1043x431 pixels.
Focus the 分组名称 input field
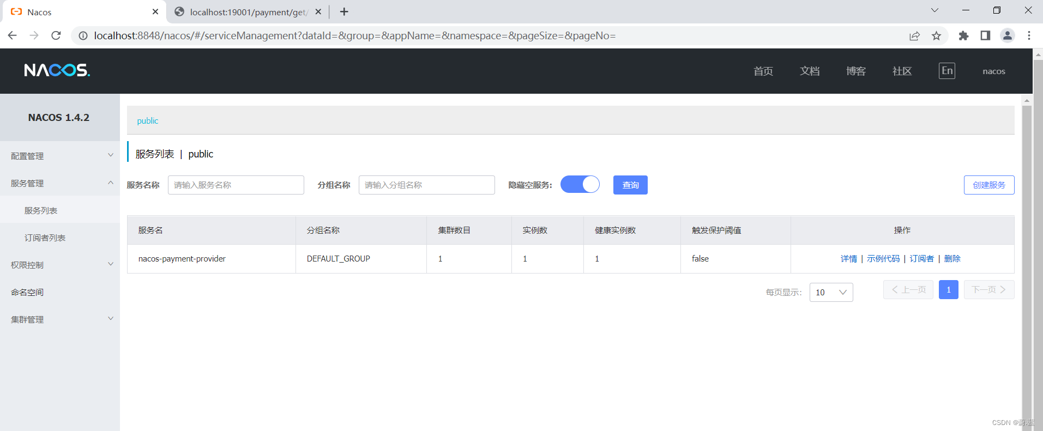coord(427,185)
